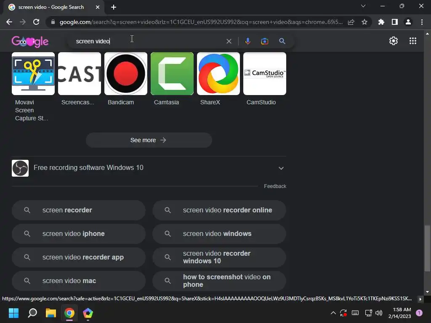Screen dimensions: 431x323
Task: Search by image with Lens icon
Action: pos(264,41)
